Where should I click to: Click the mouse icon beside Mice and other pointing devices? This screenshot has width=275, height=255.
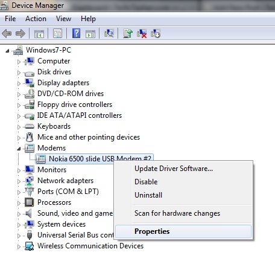pos(30,137)
